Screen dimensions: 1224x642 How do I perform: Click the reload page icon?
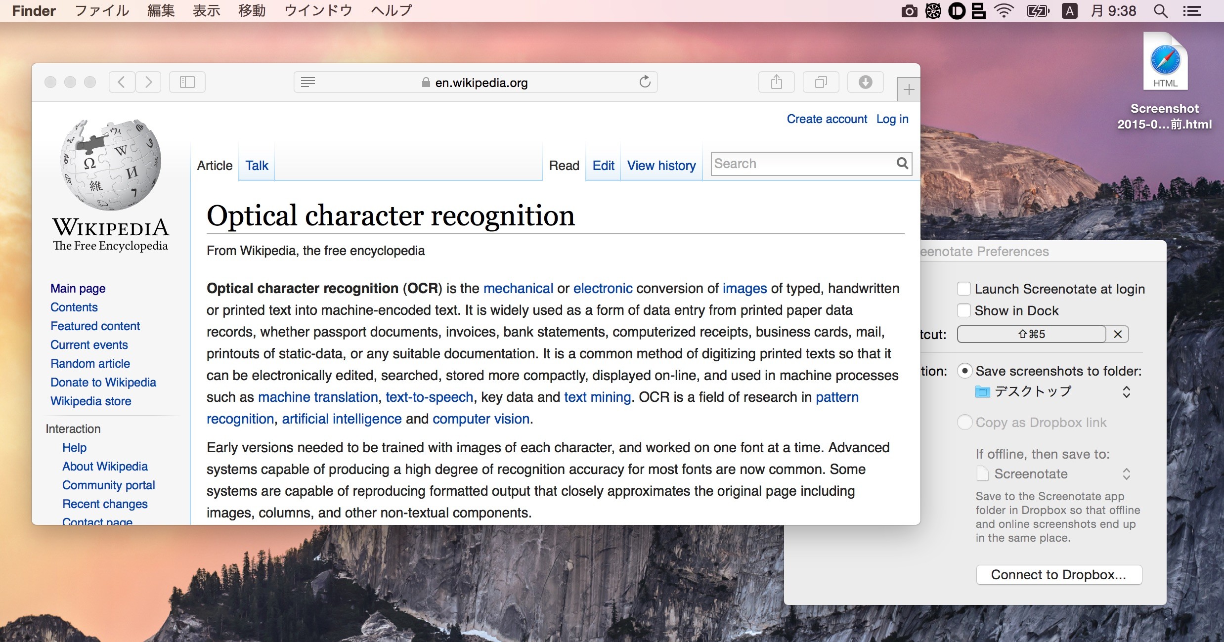[x=645, y=82]
